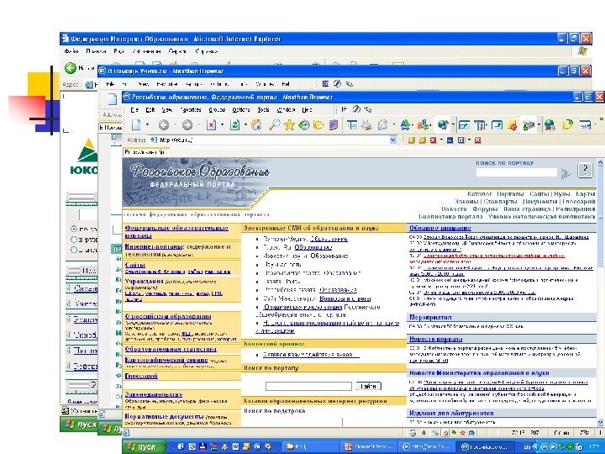Click the Найти search button

369,386
